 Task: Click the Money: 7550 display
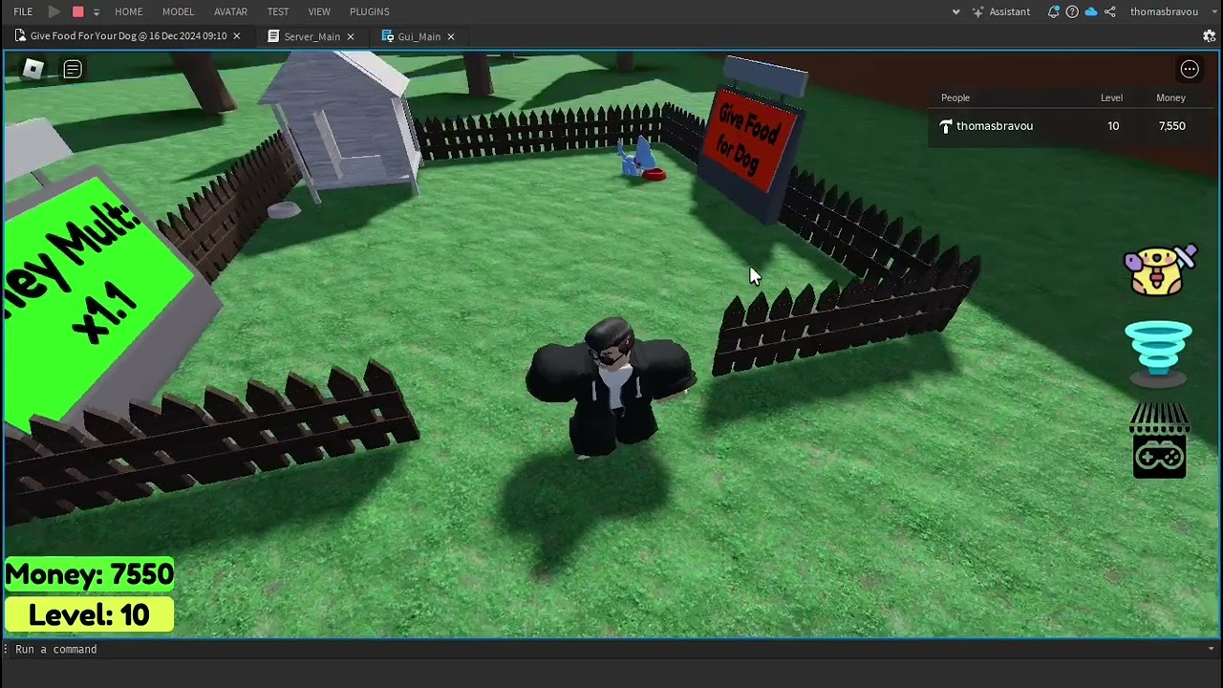(90, 575)
